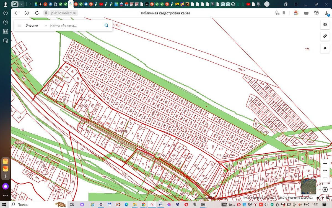Image resolution: width=332 pixels, height=208 pixels.
Task: Open browser downloads with badge
Action: coord(326,13)
